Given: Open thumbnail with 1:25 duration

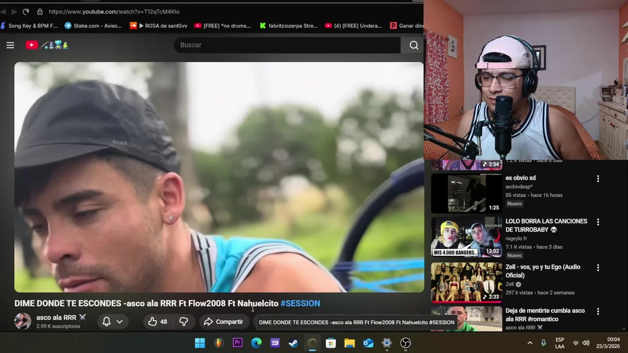Looking at the screenshot, I should tap(466, 193).
